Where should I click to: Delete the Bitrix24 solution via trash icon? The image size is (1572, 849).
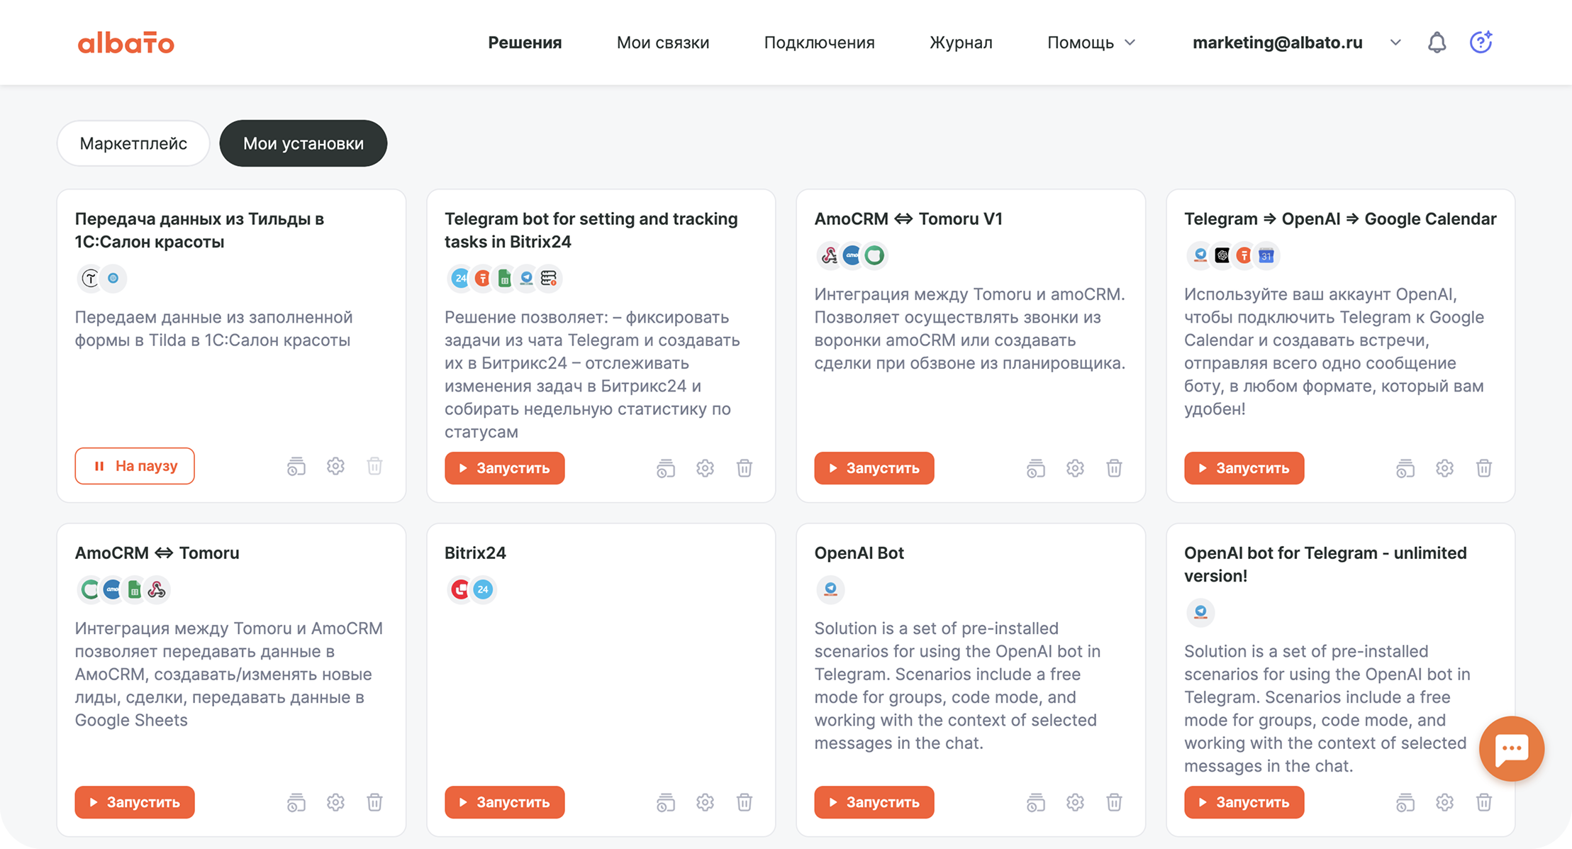744,802
